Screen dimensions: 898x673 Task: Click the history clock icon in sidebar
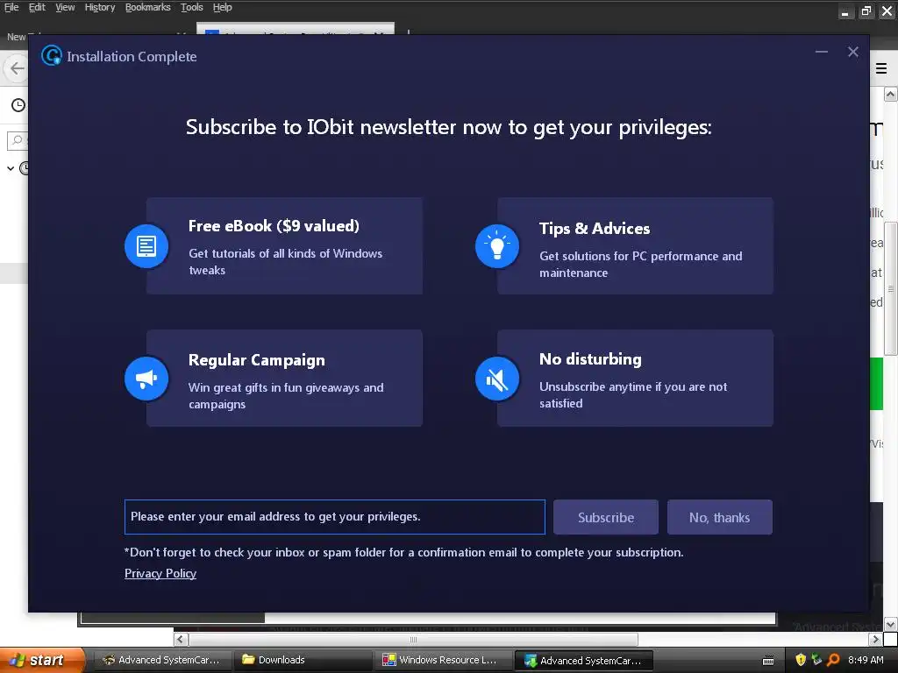click(x=18, y=105)
